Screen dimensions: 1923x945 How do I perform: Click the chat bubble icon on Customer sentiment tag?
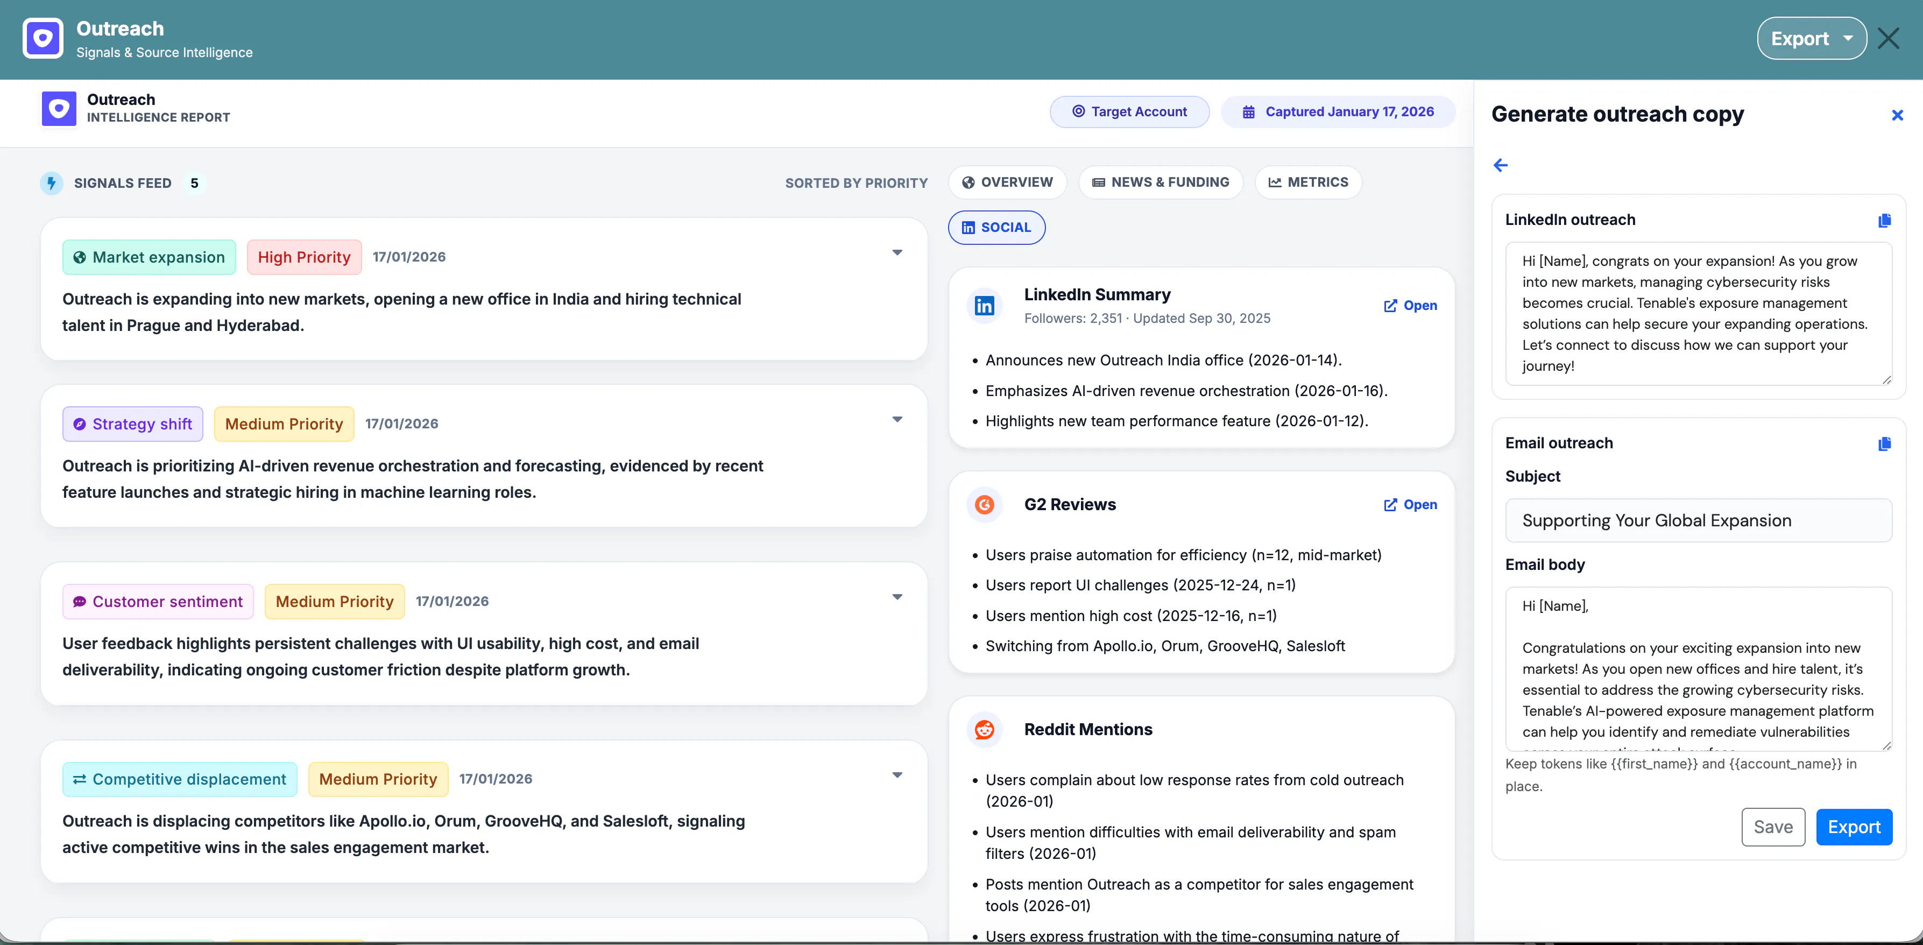coord(79,602)
